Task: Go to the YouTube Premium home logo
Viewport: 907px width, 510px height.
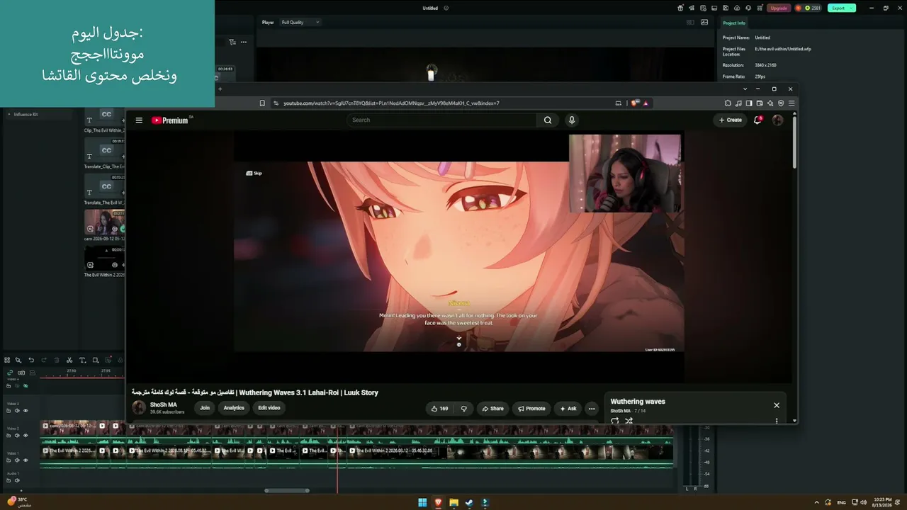Action: tap(171, 120)
